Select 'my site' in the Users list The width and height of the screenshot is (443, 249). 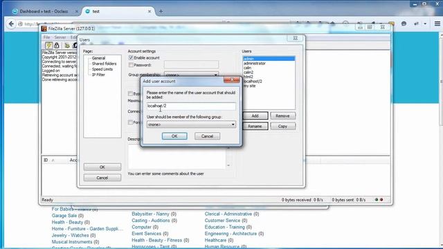[269, 86]
